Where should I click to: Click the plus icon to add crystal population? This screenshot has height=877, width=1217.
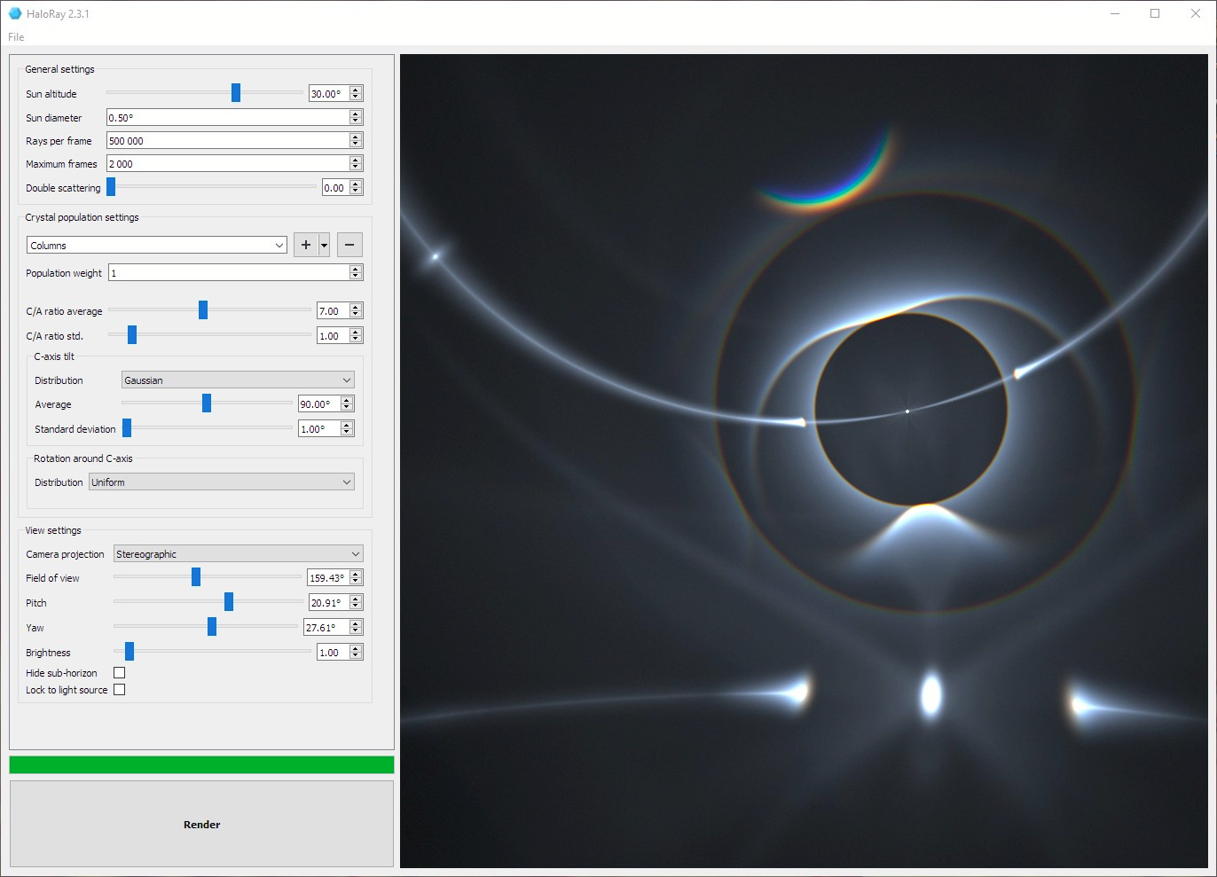(306, 246)
